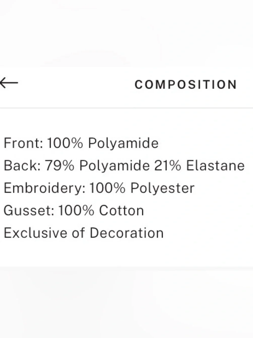Click the word Decoration
The image size is (253, 338).
coord(127,233)
